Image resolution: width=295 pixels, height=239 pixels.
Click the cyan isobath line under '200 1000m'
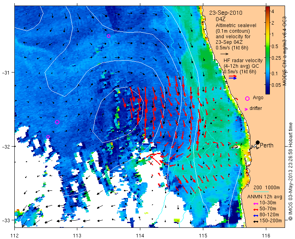(261, 192)
